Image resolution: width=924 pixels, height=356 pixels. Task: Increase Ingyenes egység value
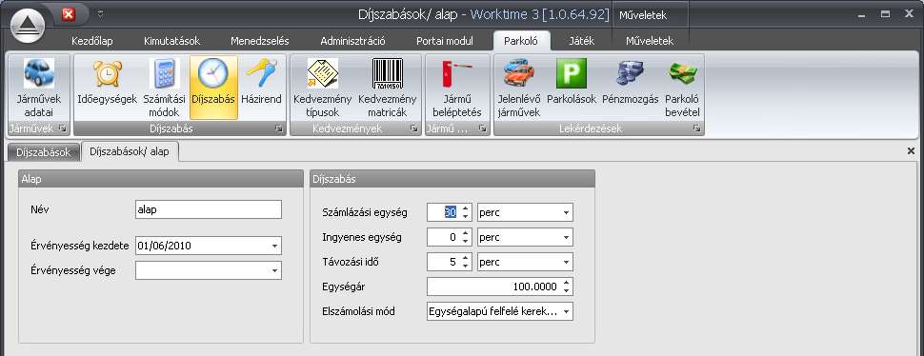tap(466, 233)
